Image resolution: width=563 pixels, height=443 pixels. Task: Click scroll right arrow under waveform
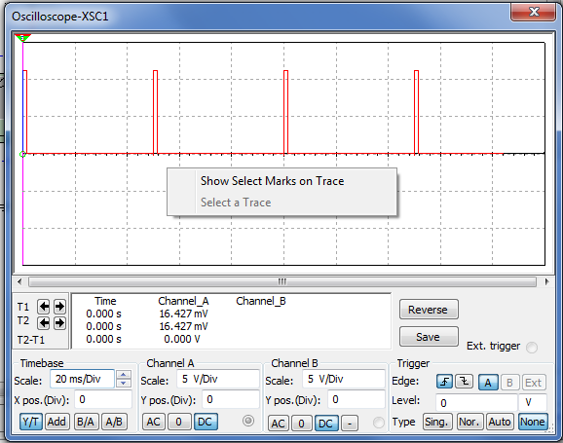[546, 281]
